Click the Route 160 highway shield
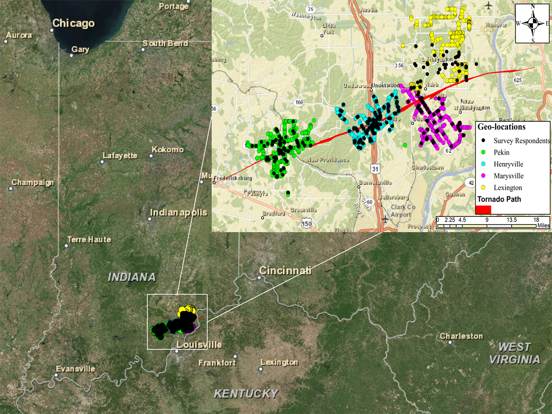Screen dimensions: 552x414 pos(299,103)
